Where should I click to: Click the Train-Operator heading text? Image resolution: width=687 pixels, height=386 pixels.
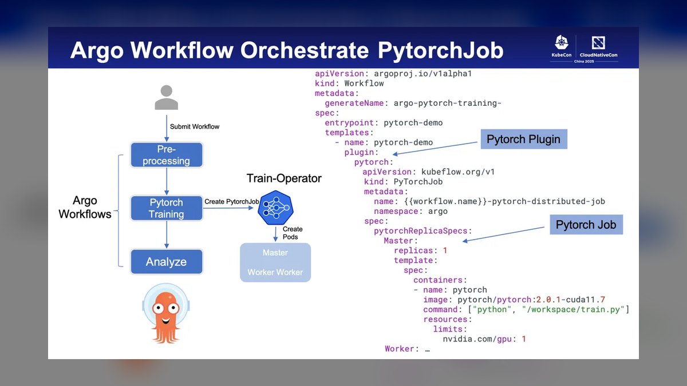[284, 178]
